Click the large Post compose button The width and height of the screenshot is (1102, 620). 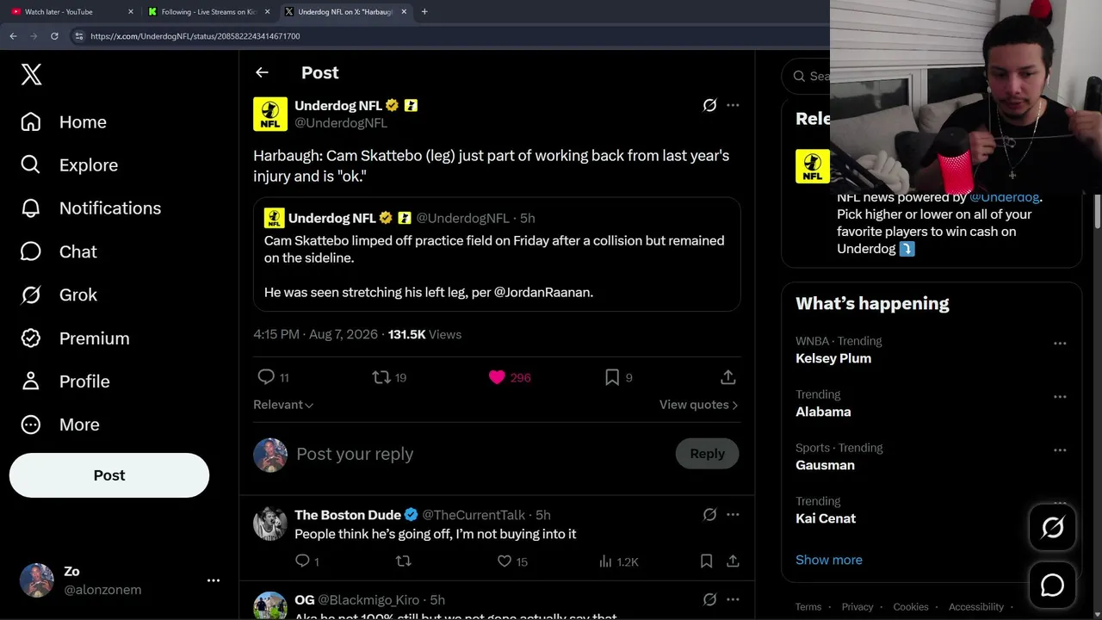click(109, 475)
